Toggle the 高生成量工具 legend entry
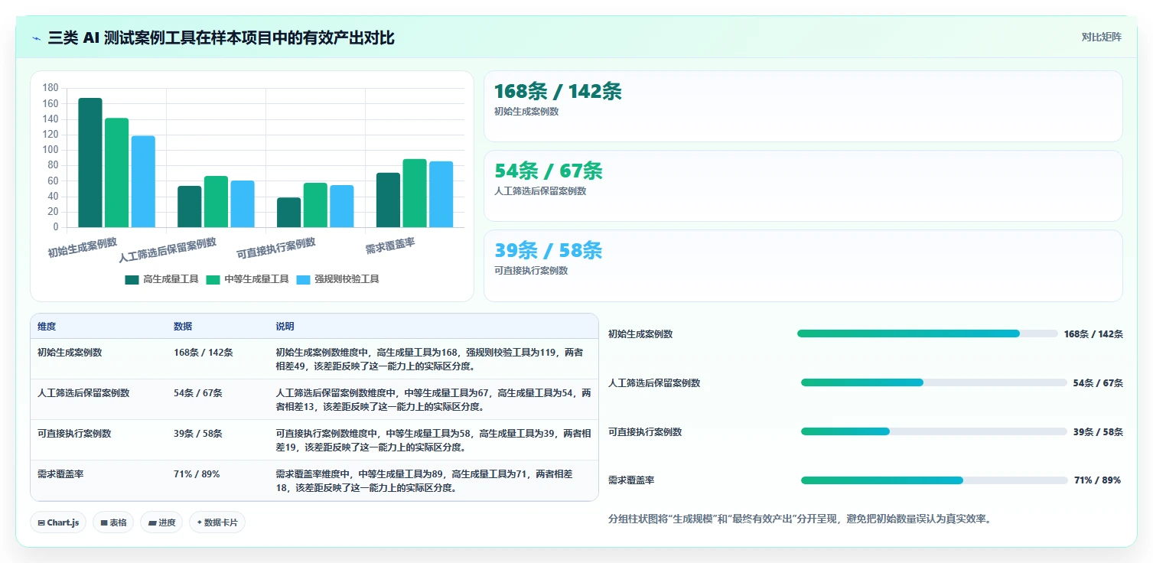Screen dimensions: 1153x563 pos(161,279)
